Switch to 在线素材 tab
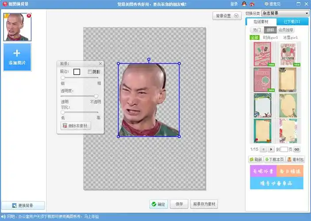 click(x=261, y=22)
